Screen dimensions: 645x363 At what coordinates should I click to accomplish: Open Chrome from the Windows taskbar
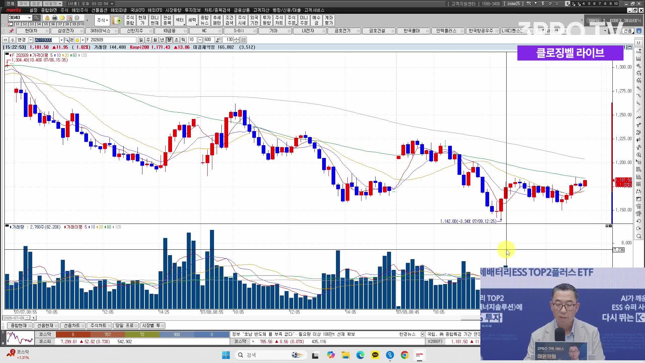(404, 355)
